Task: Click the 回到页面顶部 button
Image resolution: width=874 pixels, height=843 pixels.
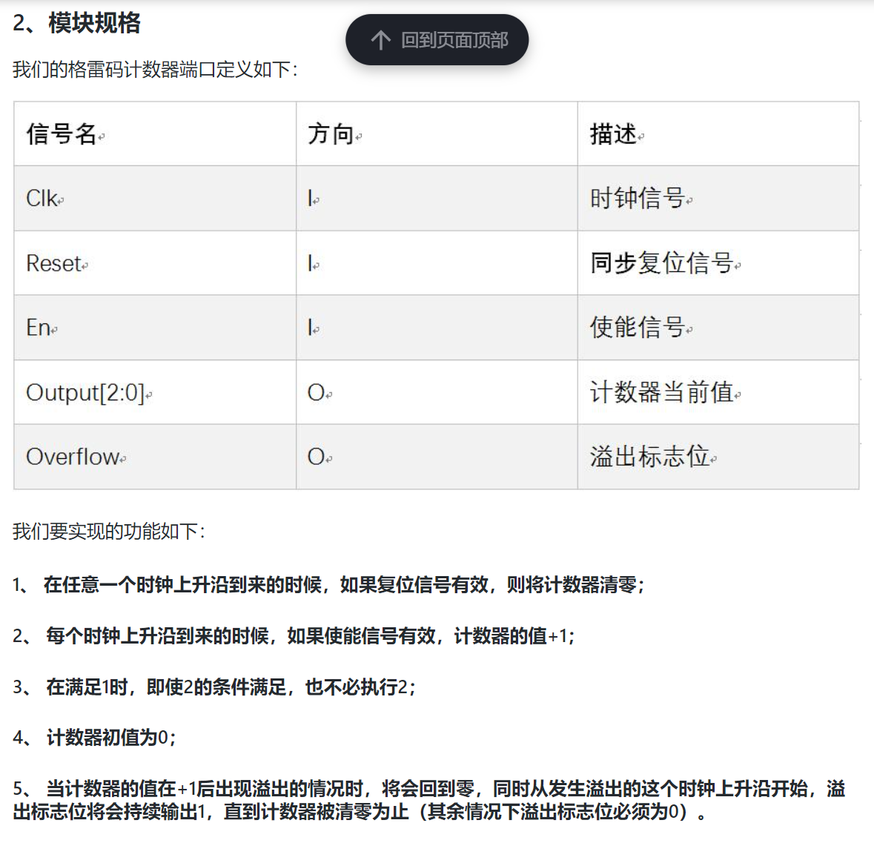Action: coord(437,39)
